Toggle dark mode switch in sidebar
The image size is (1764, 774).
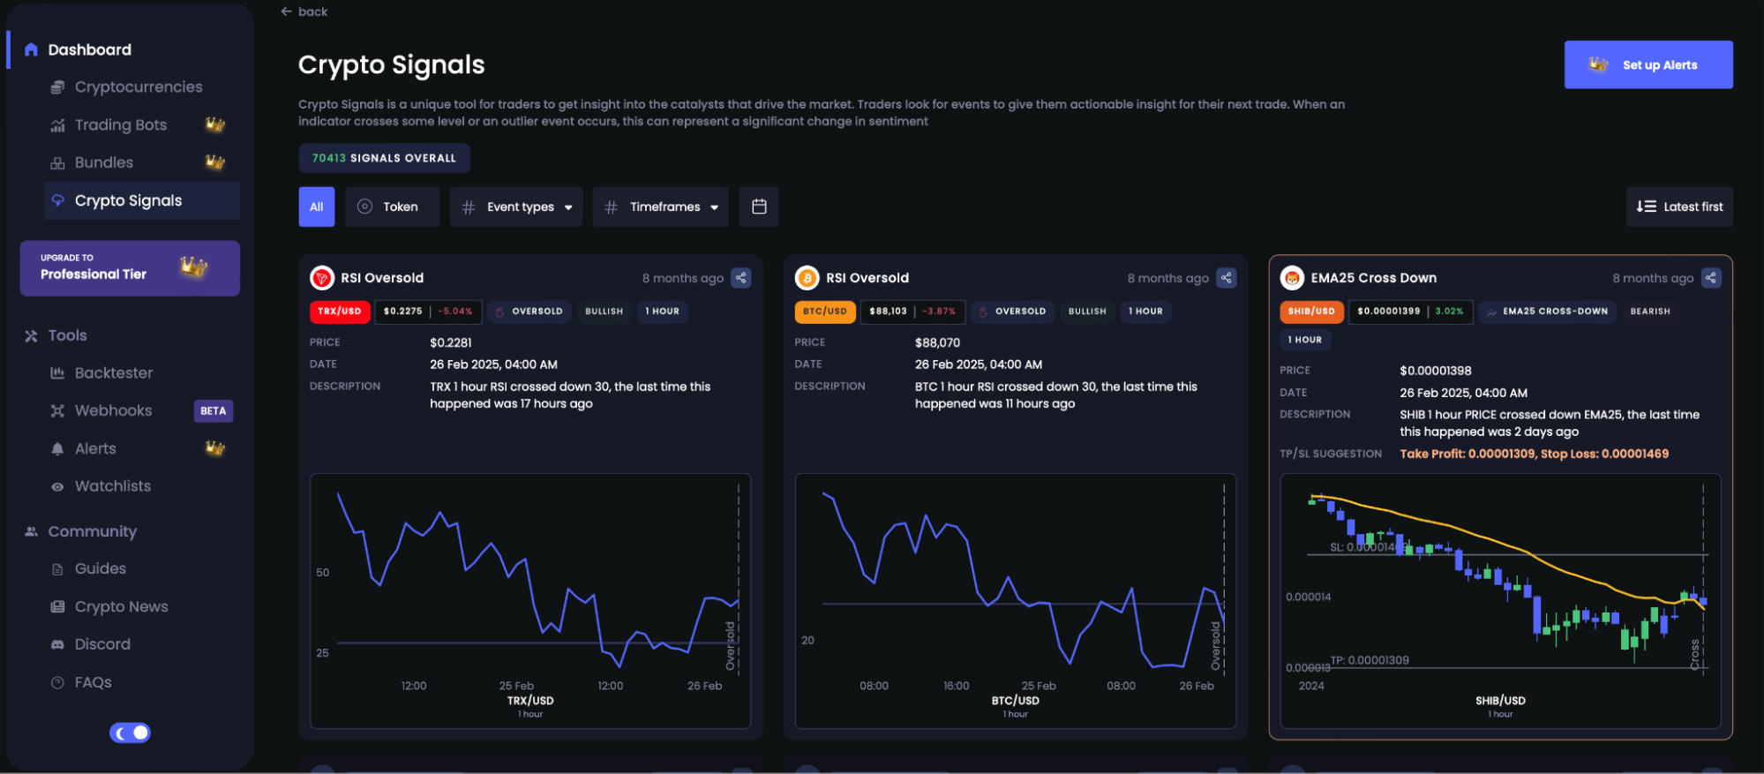pos(130,733)
